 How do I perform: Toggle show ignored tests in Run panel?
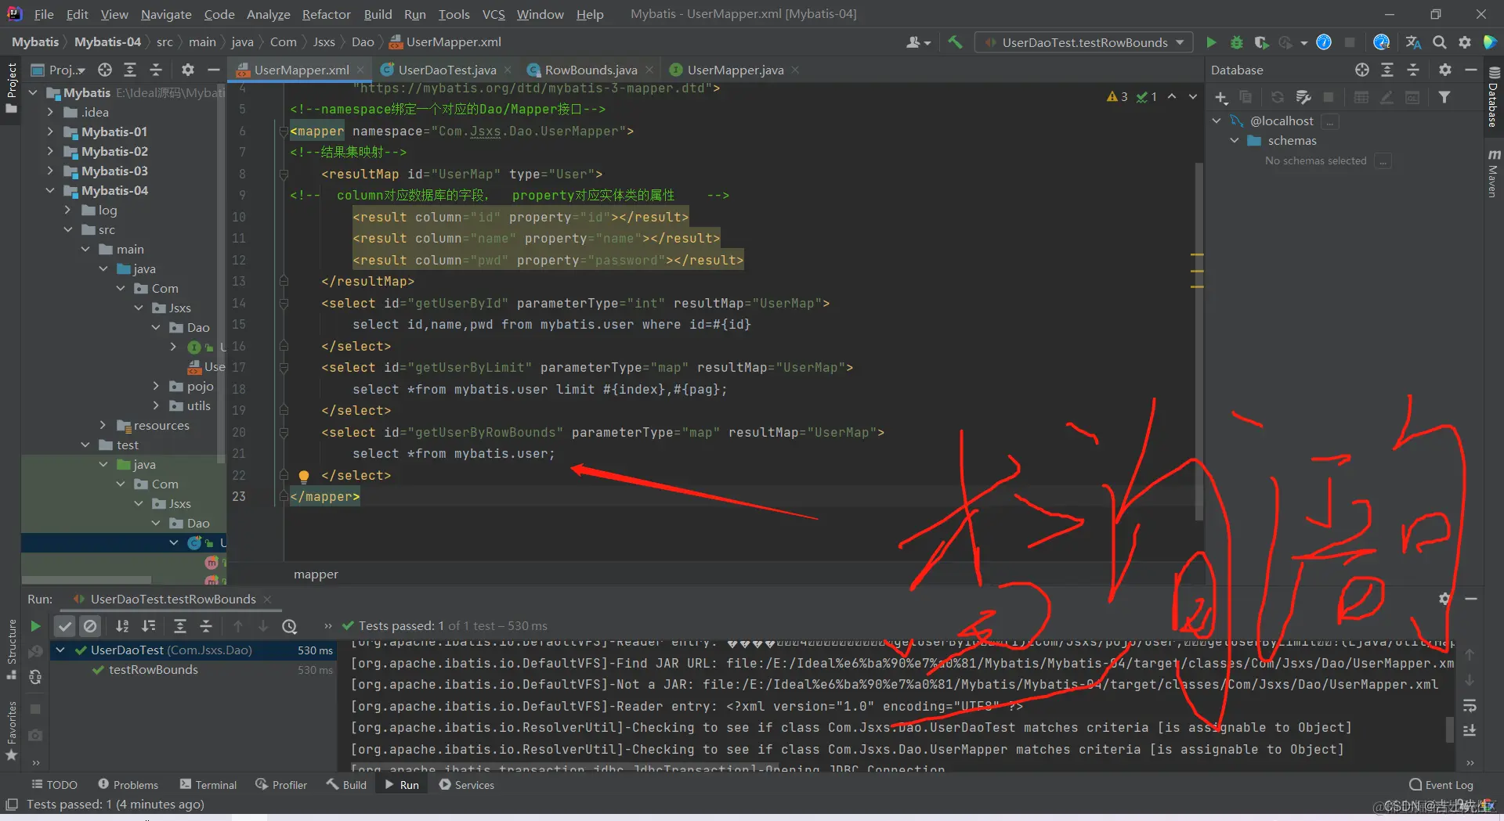point(90,626)
